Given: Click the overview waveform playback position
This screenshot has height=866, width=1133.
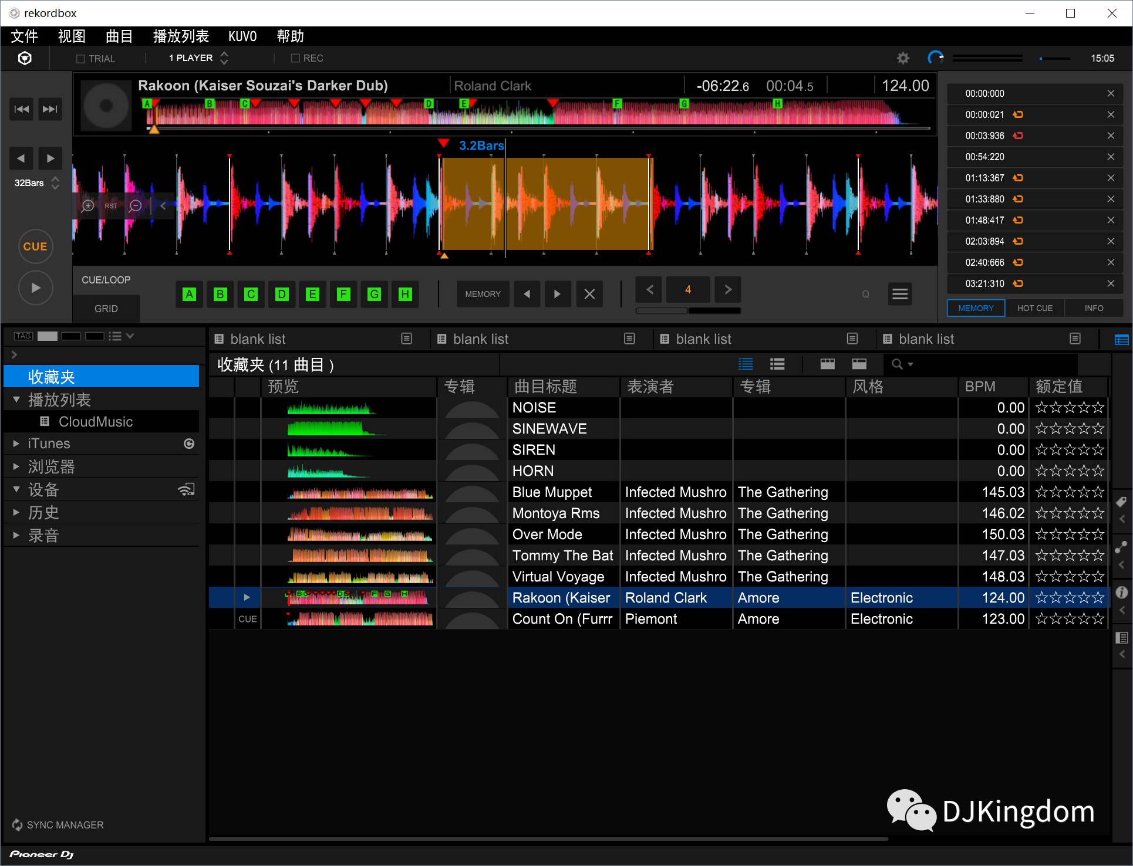Looking at the screenshot, I should tap(154, 128).
